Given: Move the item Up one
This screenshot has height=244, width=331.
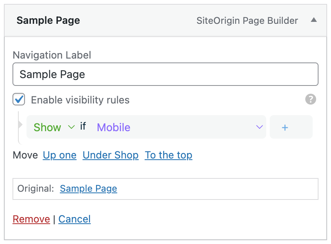Looking at the screenshot, I should pyautogui.click(x=60, y=155).
